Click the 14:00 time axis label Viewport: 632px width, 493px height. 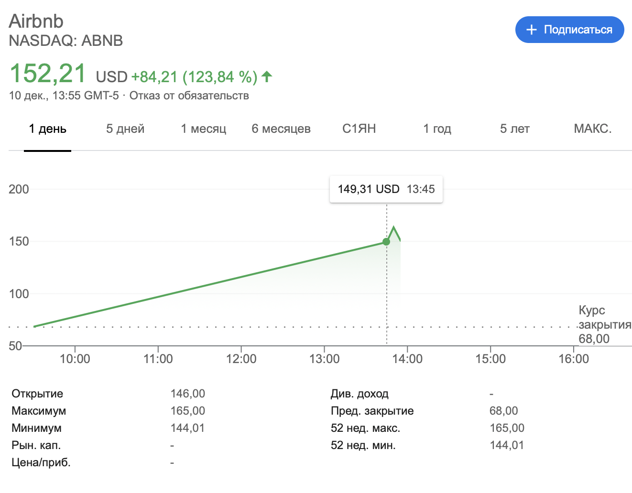[407, 359]
